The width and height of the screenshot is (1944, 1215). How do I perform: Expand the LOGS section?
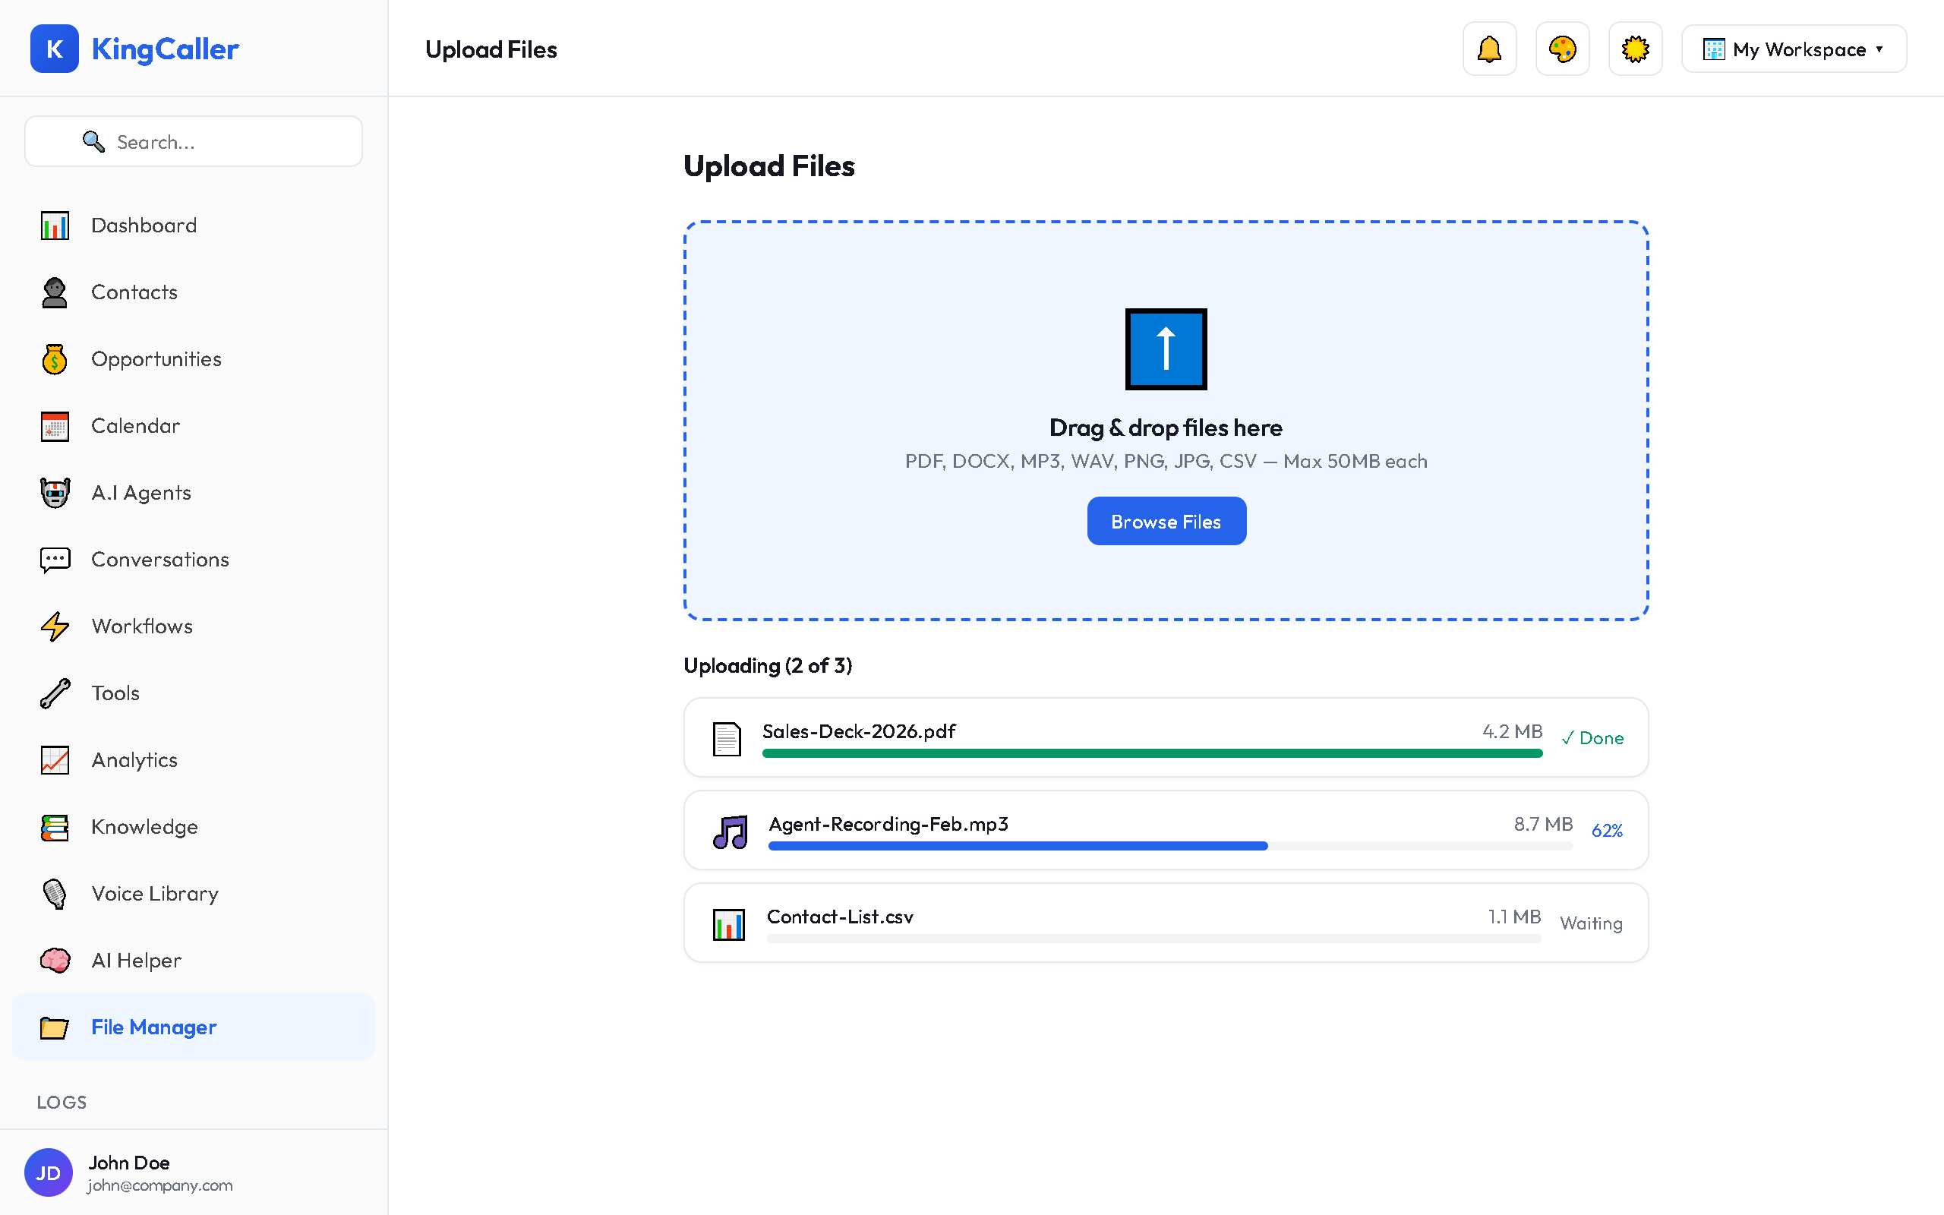[61, 1102]
